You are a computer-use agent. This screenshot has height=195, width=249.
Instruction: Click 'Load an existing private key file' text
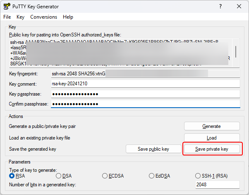40,138
